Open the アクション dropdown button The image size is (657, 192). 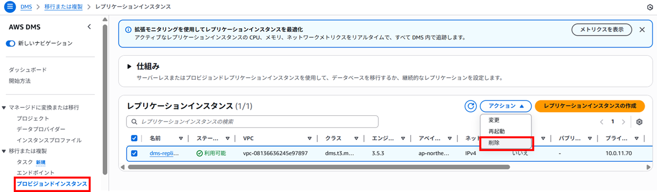coord(506,106)
